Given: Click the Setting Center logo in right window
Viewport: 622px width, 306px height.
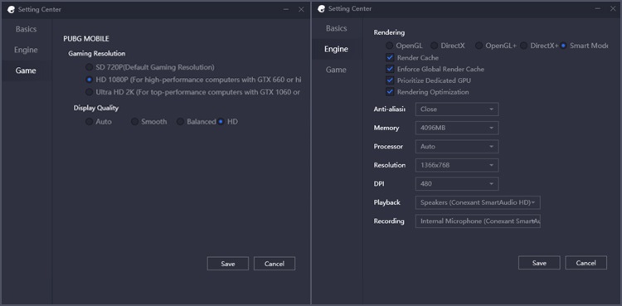Looking at the screenshot, I should point(321,9).
